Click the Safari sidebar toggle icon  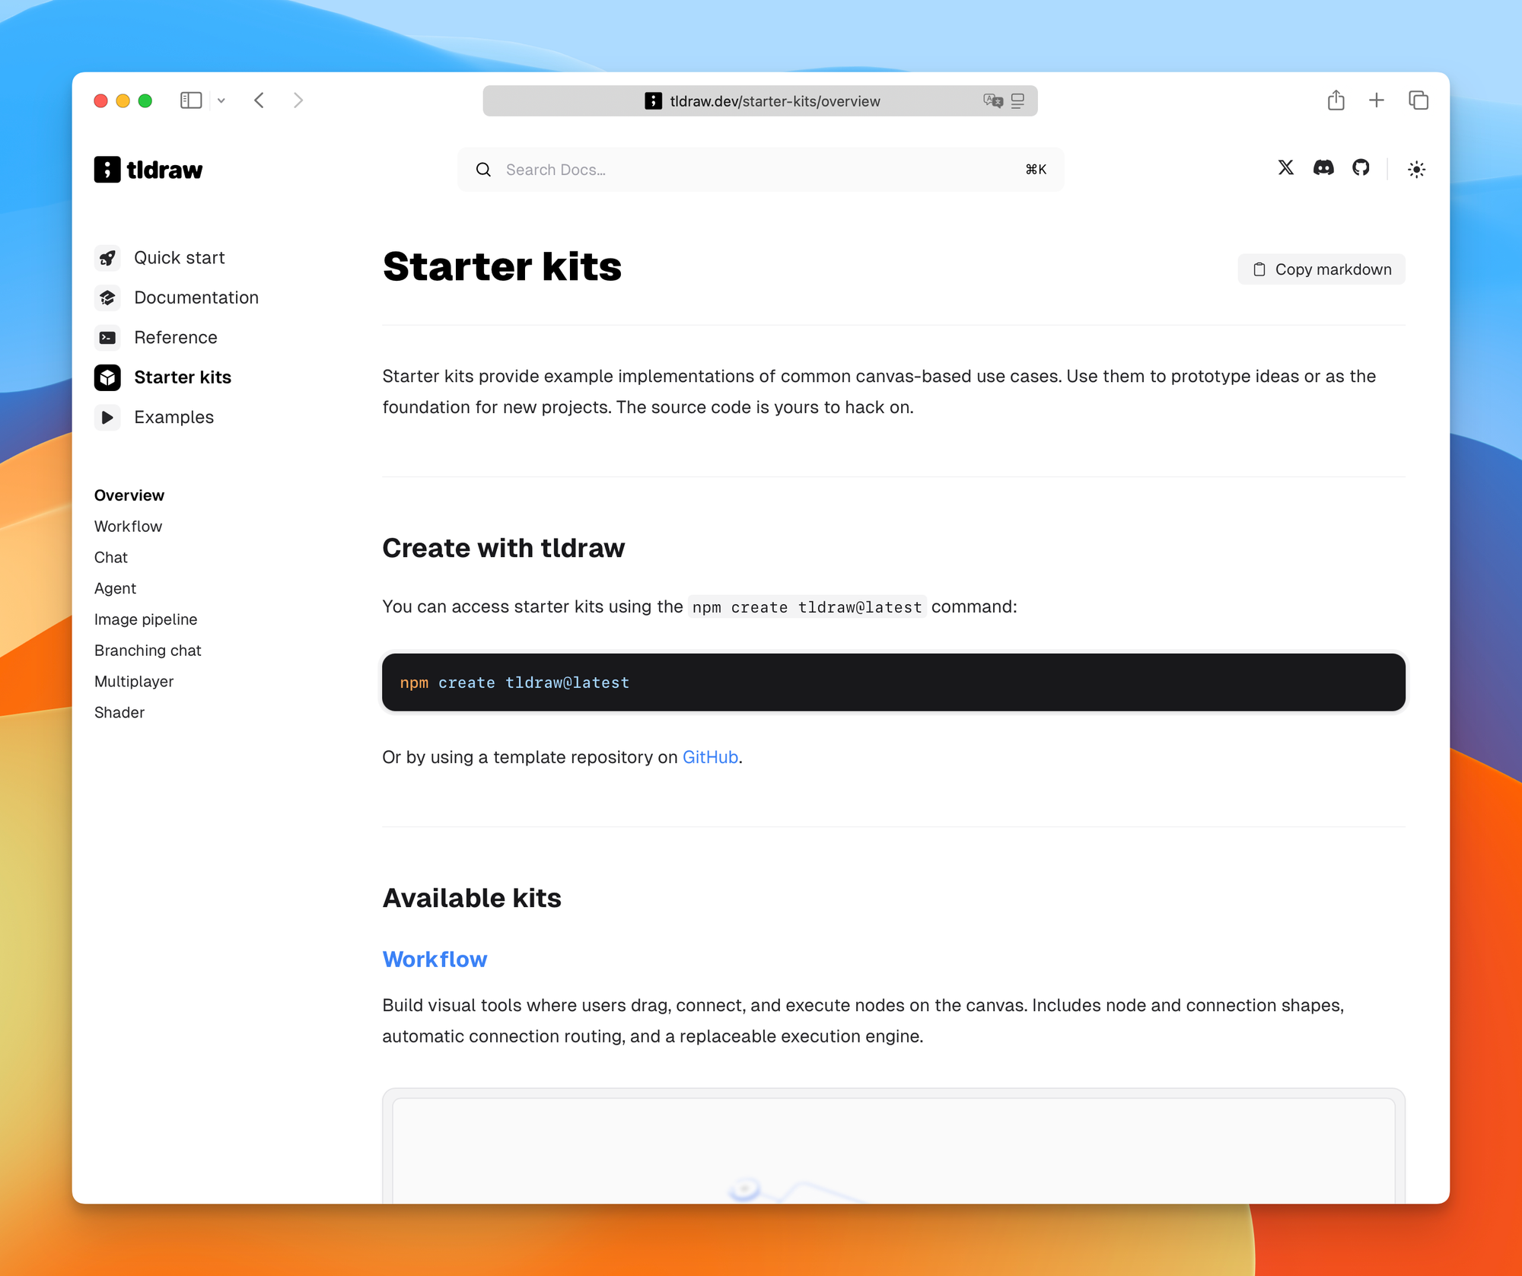[191, 100]
